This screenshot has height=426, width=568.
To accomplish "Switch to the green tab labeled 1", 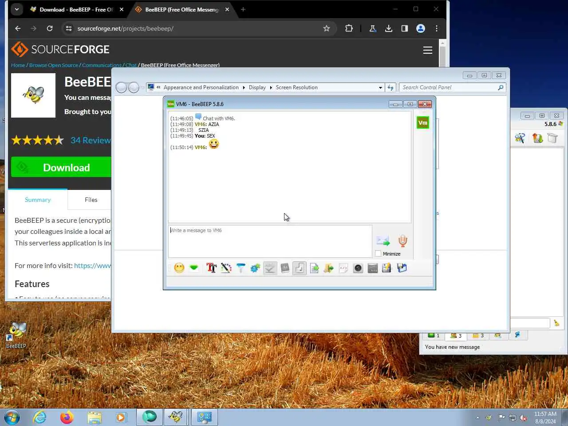I will coord(434,335).
